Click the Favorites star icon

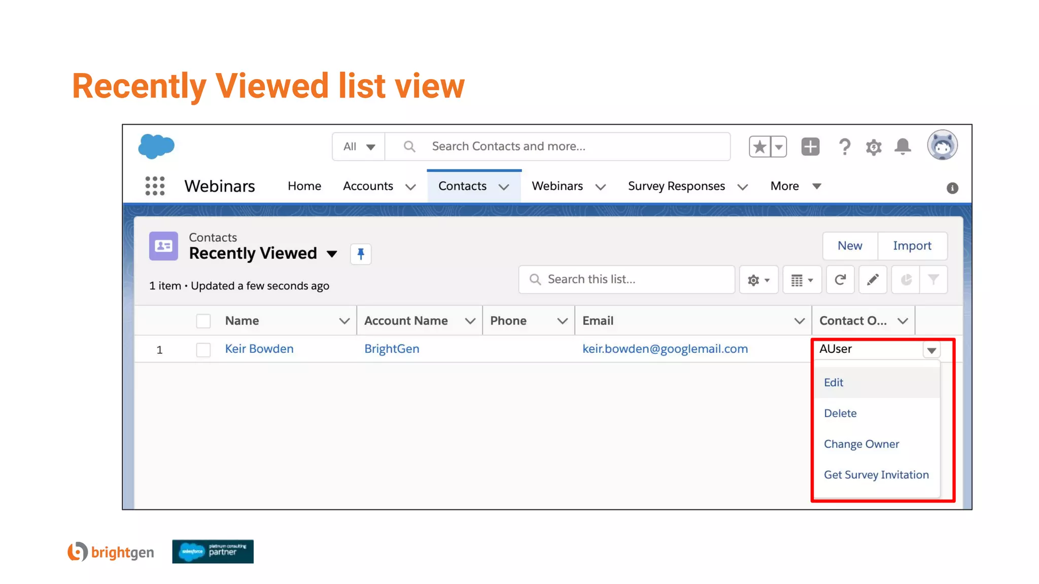tap(759, 147)
